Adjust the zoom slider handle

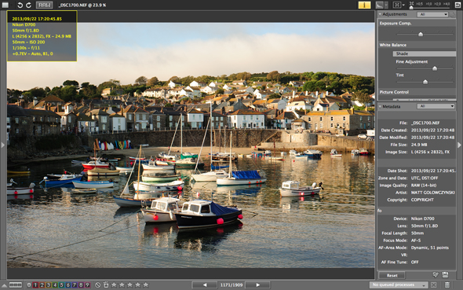coord(411,8)
